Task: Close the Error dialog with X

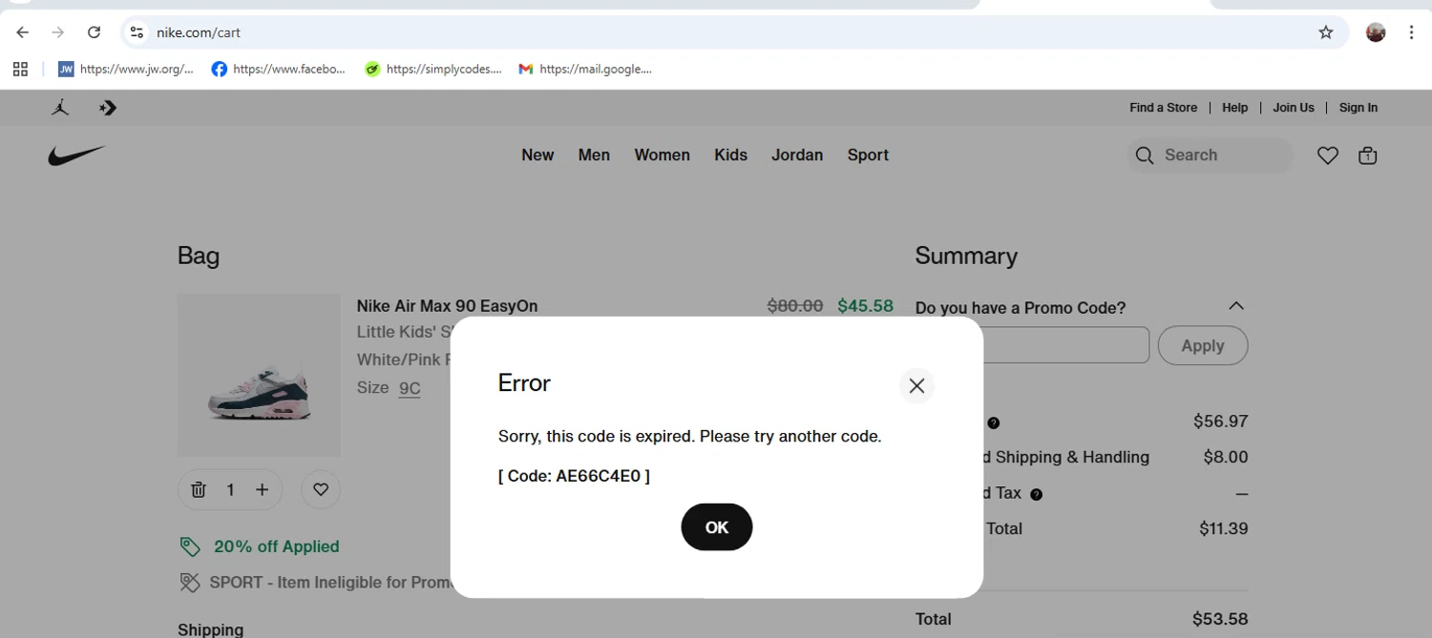Action: pyautogui.click(x=916, y=385)
